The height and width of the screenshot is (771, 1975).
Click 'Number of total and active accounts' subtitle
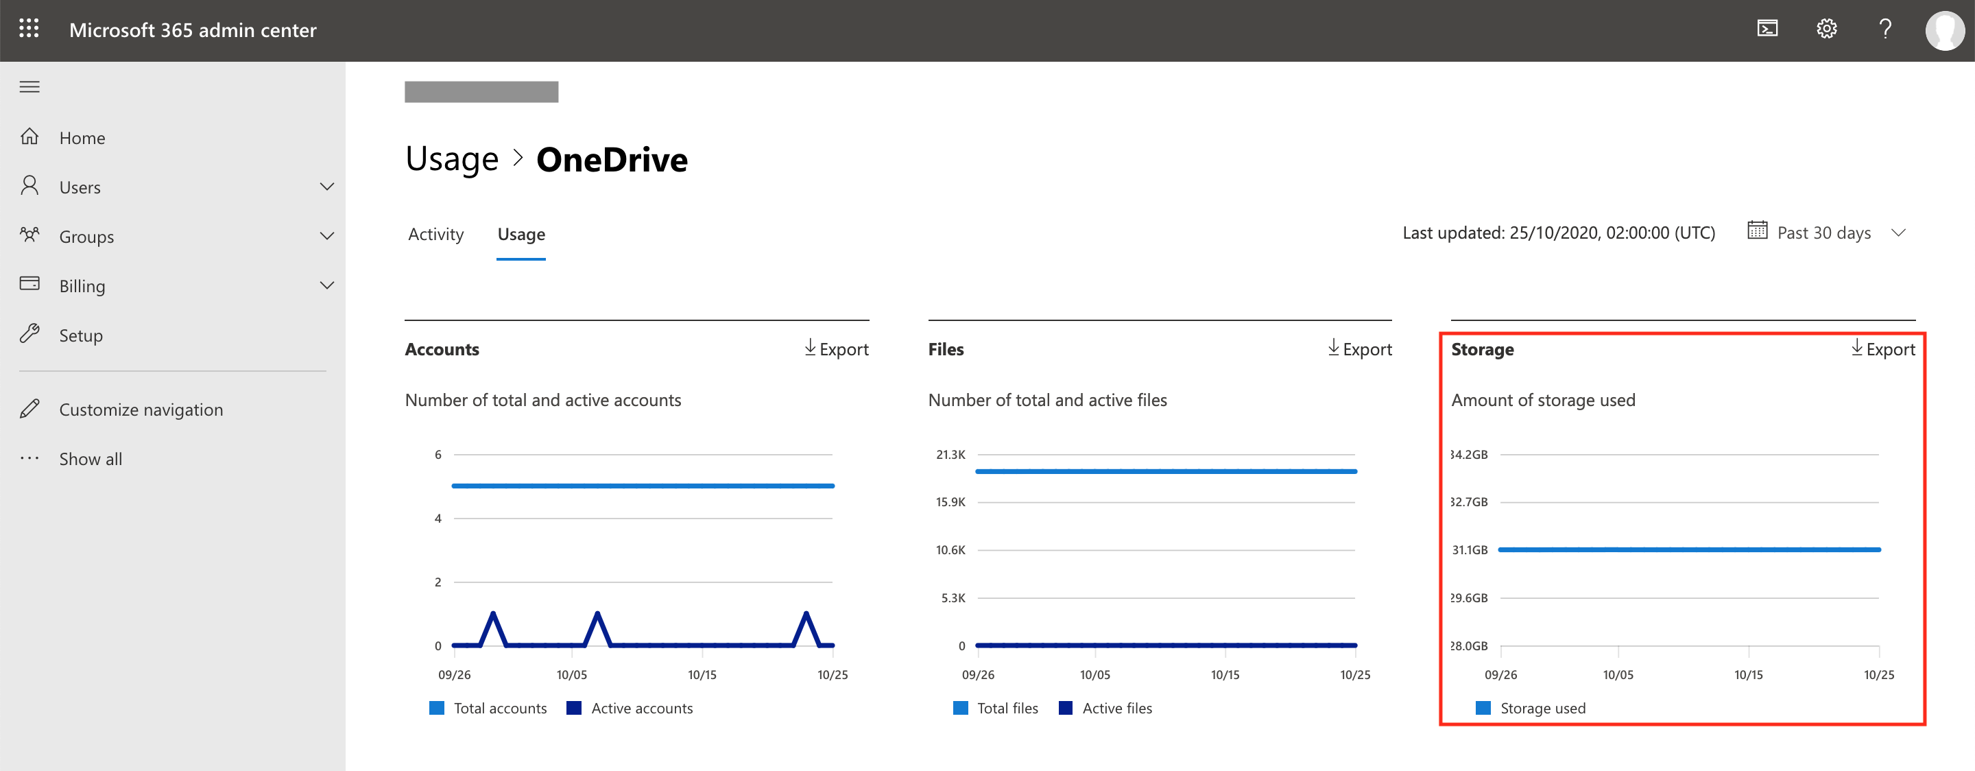pyautogui.click(x=543, y=401)
